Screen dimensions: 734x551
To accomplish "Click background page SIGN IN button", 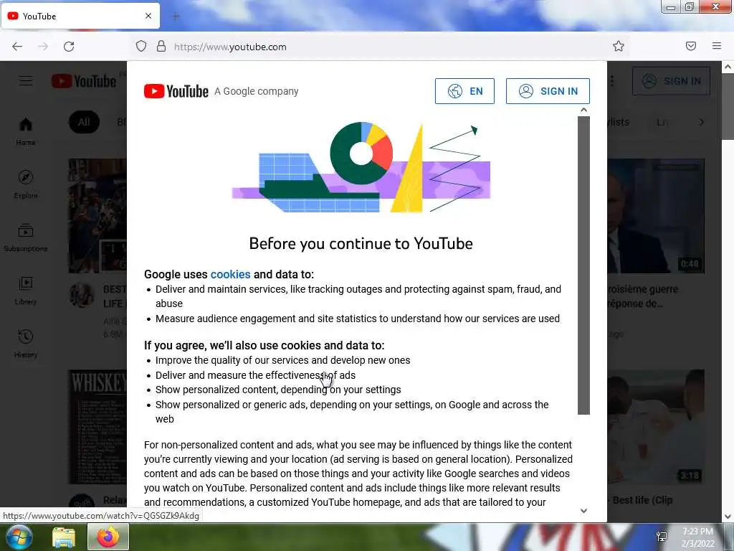I will coord(671,81).
